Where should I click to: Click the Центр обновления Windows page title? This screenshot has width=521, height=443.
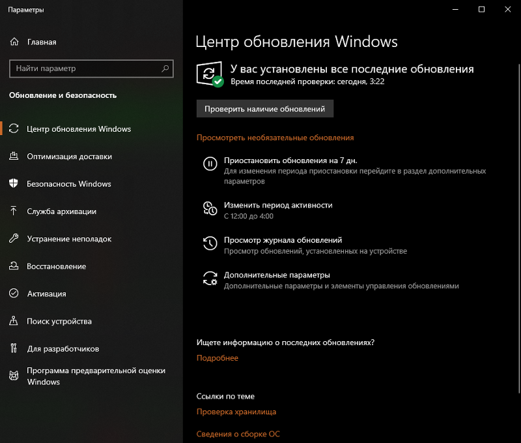296,42
